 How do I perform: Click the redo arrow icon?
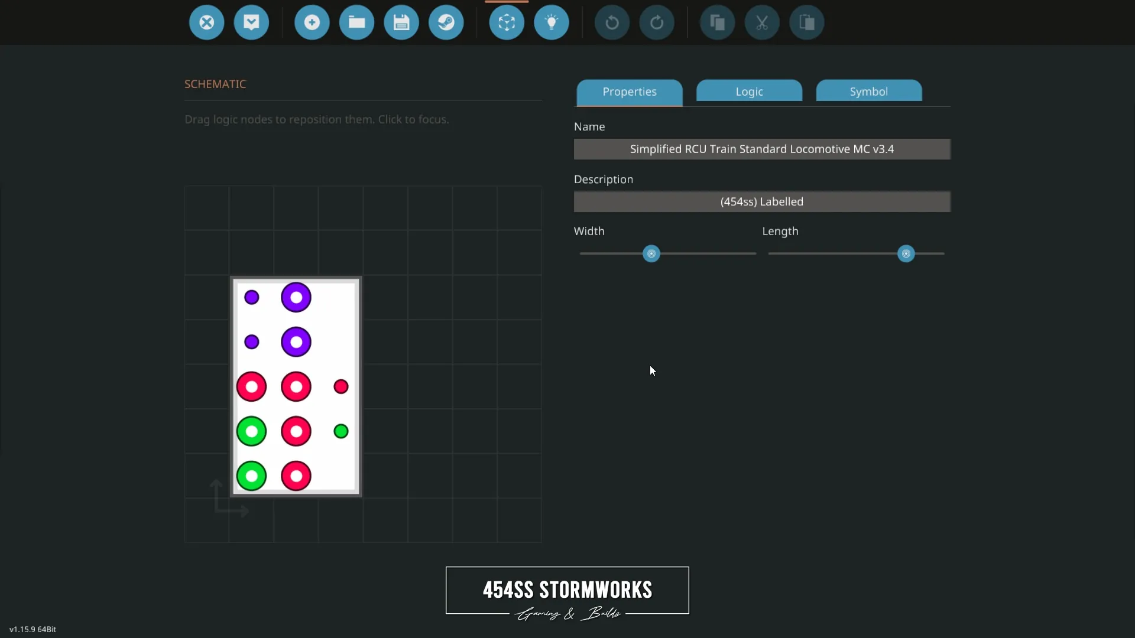[x=657, y=22]
